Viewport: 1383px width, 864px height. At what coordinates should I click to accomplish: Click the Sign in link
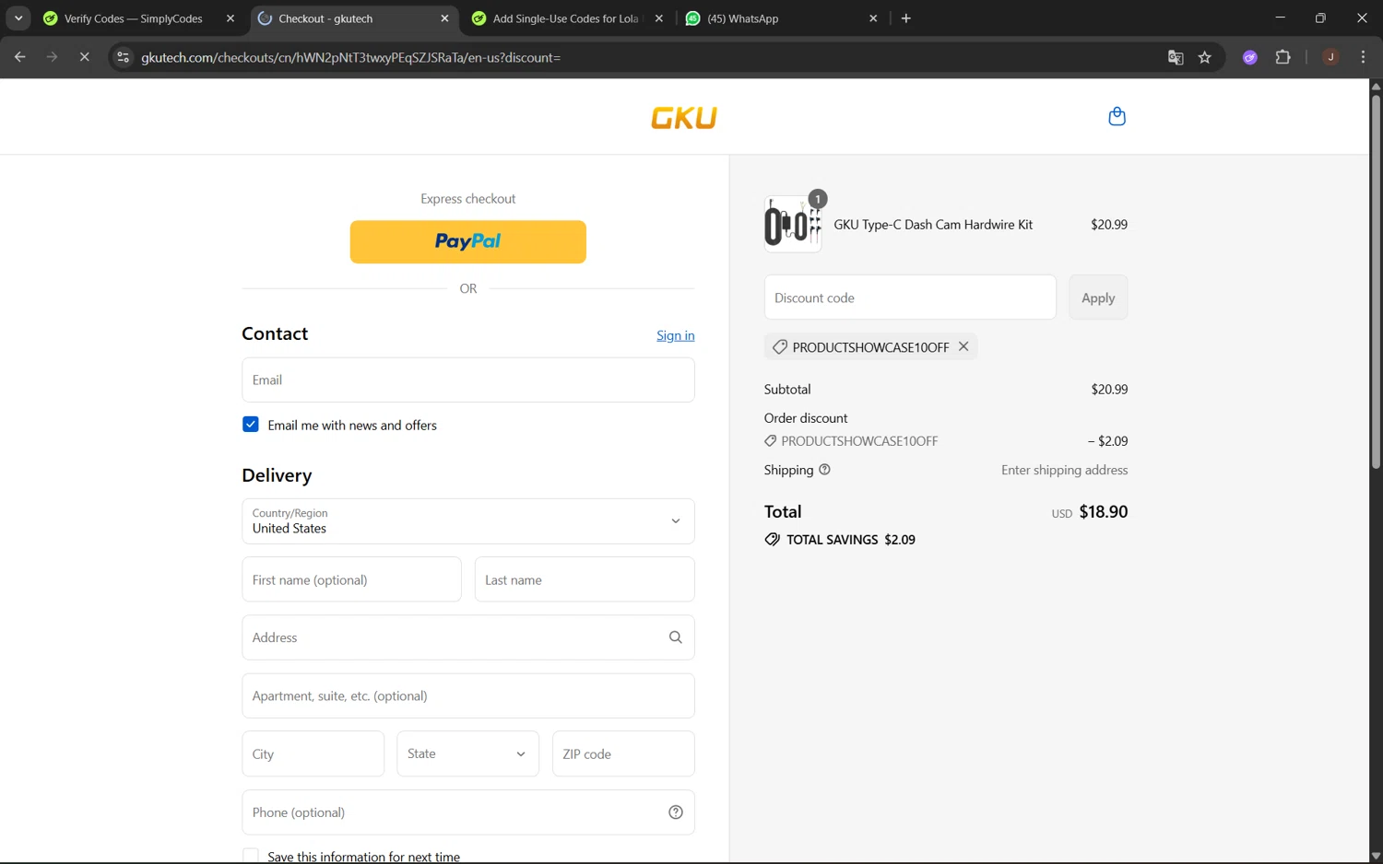click(x=675, y=335)
